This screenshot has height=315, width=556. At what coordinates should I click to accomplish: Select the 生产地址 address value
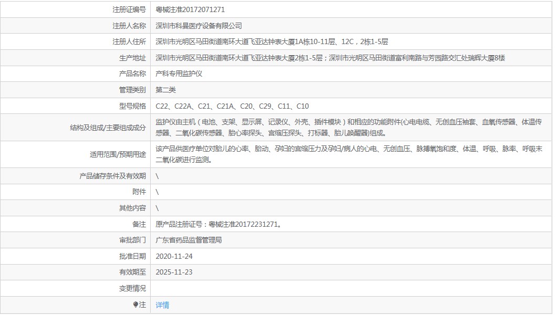330,58
